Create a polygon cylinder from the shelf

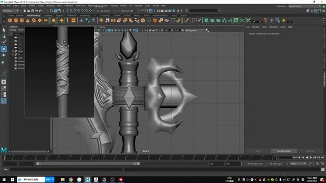click(22, 20)
